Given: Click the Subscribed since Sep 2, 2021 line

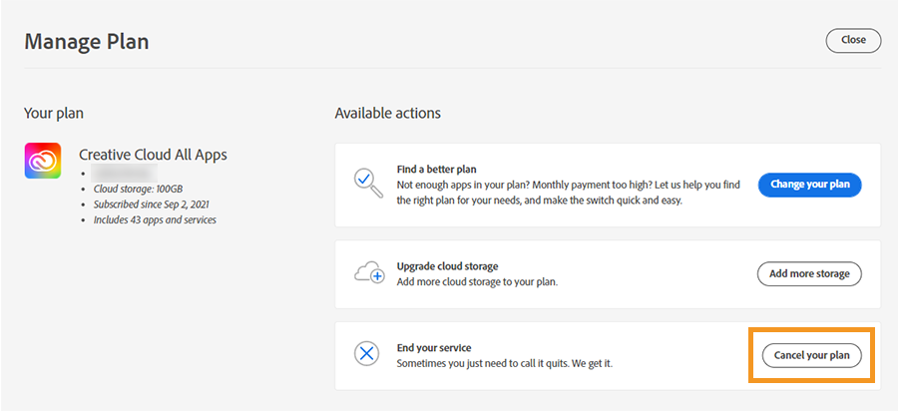Looking at the screenshot, I should coord(152,205).
